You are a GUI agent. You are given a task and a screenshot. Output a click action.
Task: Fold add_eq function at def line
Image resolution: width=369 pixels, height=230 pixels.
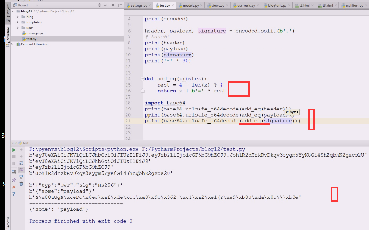pos(142,79)
